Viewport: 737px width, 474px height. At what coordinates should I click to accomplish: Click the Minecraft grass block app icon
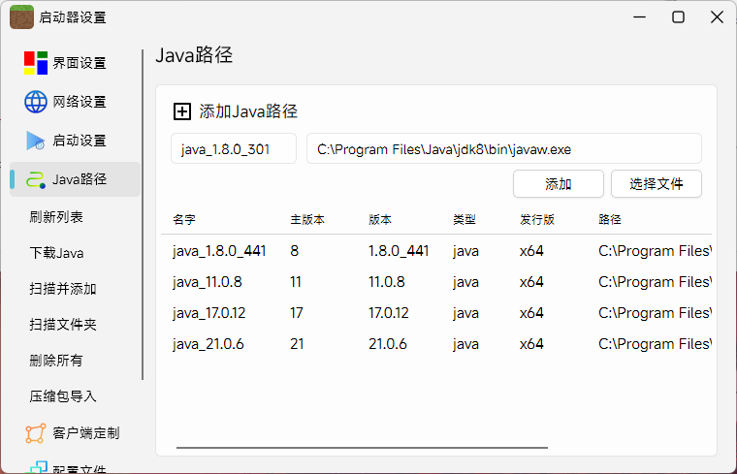pos(21,16)
